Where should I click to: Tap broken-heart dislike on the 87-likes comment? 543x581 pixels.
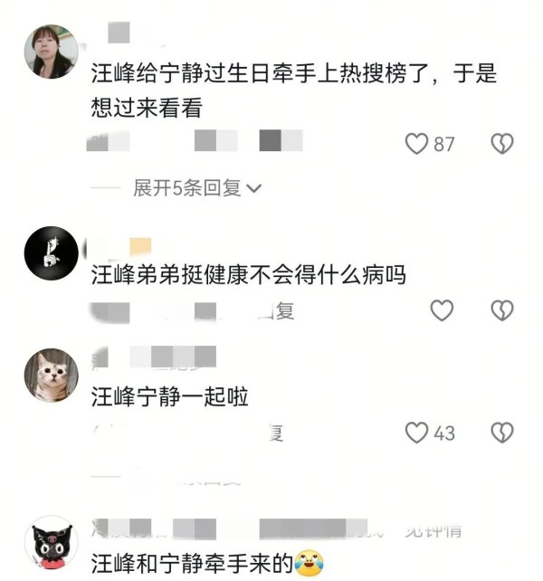point(502,143)
